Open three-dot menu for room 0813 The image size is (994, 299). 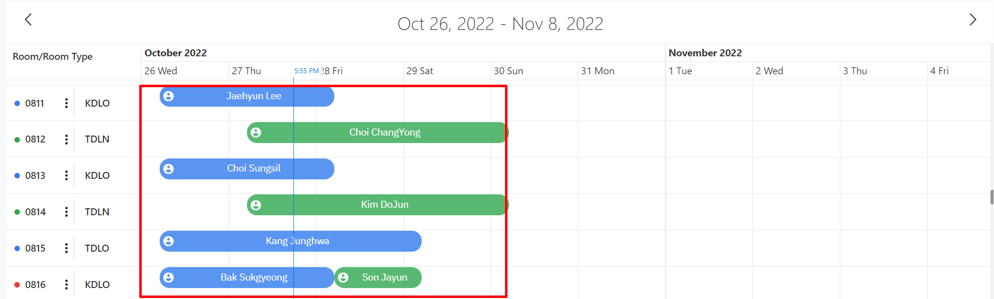[66, 175]
